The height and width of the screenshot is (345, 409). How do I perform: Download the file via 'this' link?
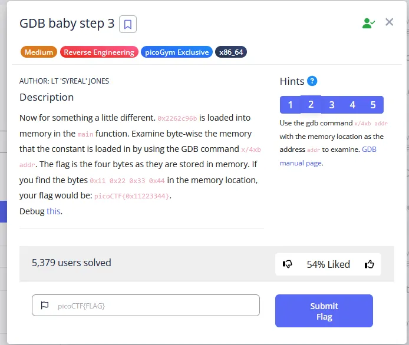point(54,211)
